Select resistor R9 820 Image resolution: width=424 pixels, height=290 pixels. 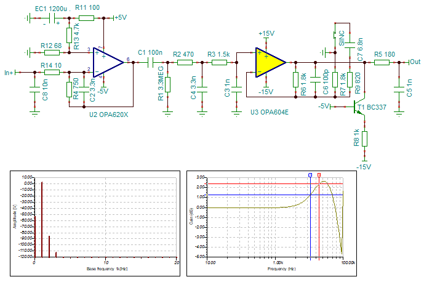point(350,79)
